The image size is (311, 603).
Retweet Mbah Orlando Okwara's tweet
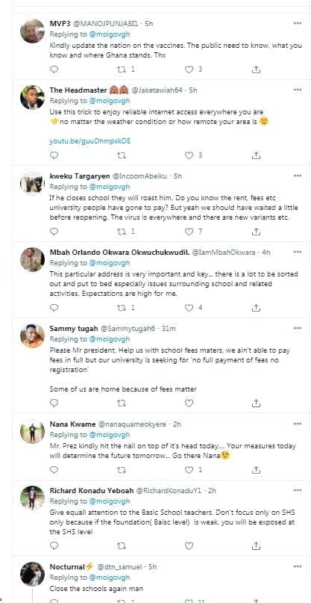(x=122, y=308)
